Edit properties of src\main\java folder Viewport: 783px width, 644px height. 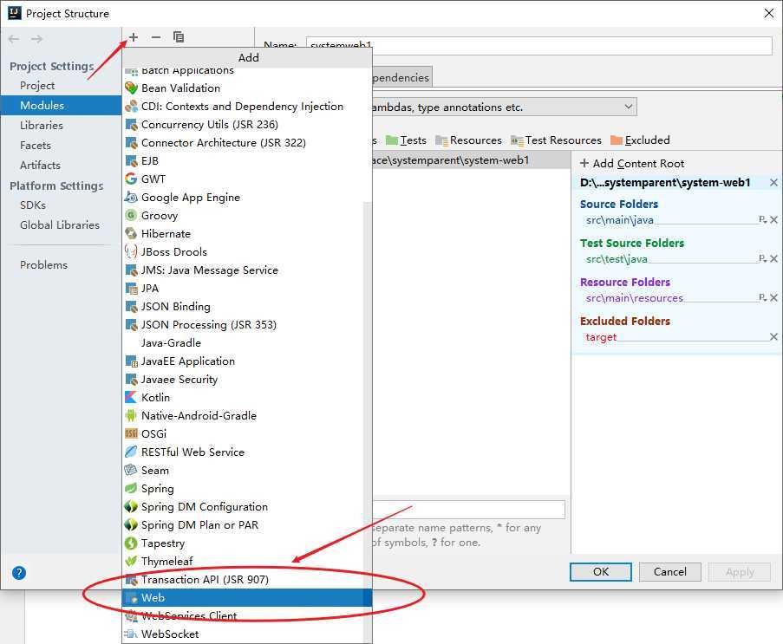pos(762,219)
